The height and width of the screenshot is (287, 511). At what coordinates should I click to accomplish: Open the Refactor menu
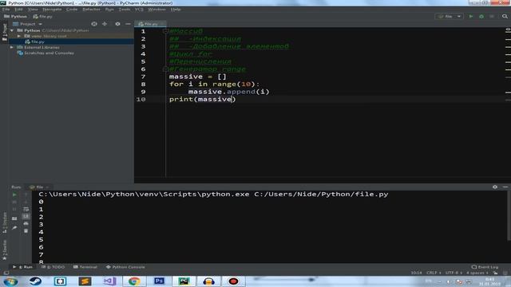[x=91, y=10]
